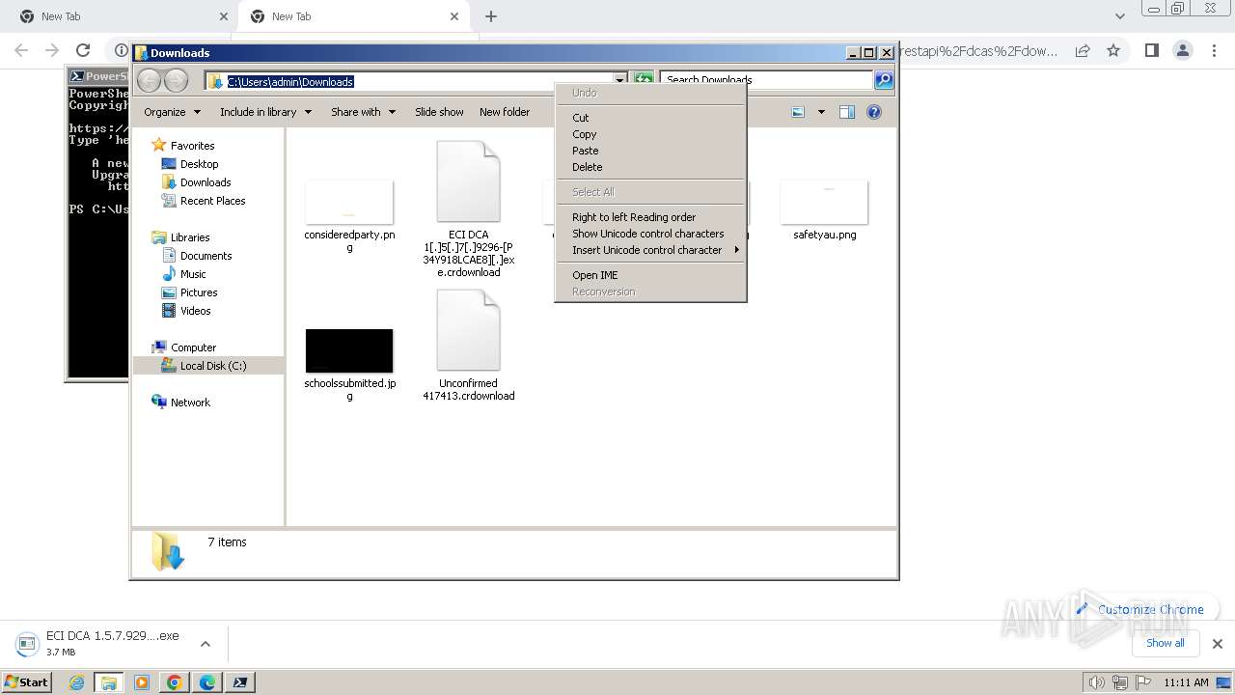The width and height of the screenshot is (1235, 695).
Task: Select Right to left Reading order
Action: coord(650,217)
